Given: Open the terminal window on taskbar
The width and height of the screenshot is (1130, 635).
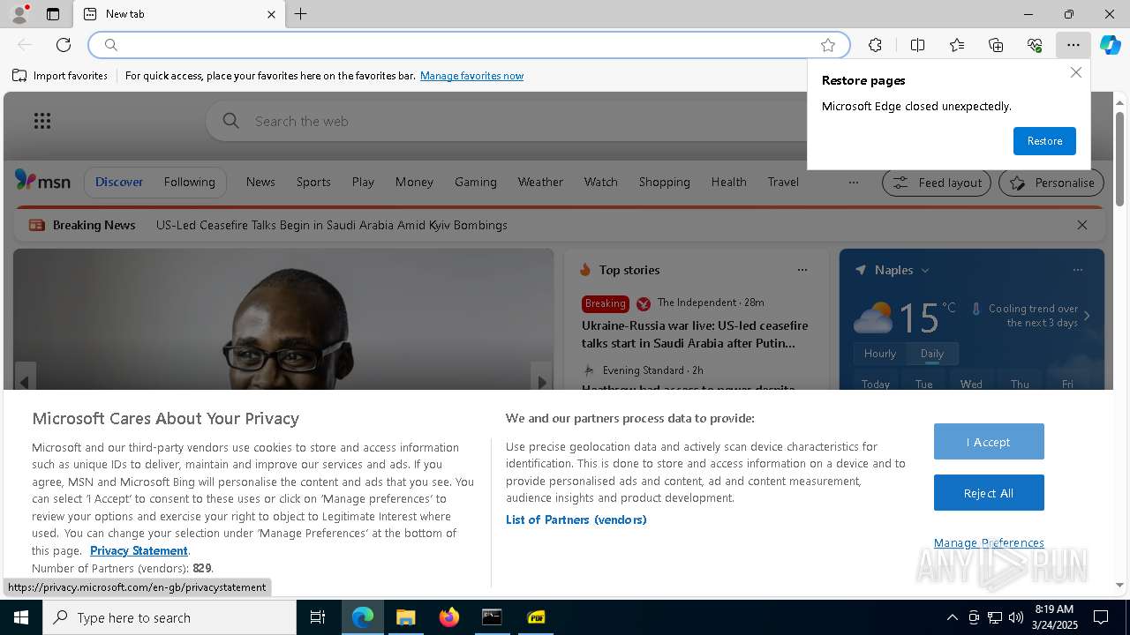Looking at the screenshot, I should tap(492, 617).
